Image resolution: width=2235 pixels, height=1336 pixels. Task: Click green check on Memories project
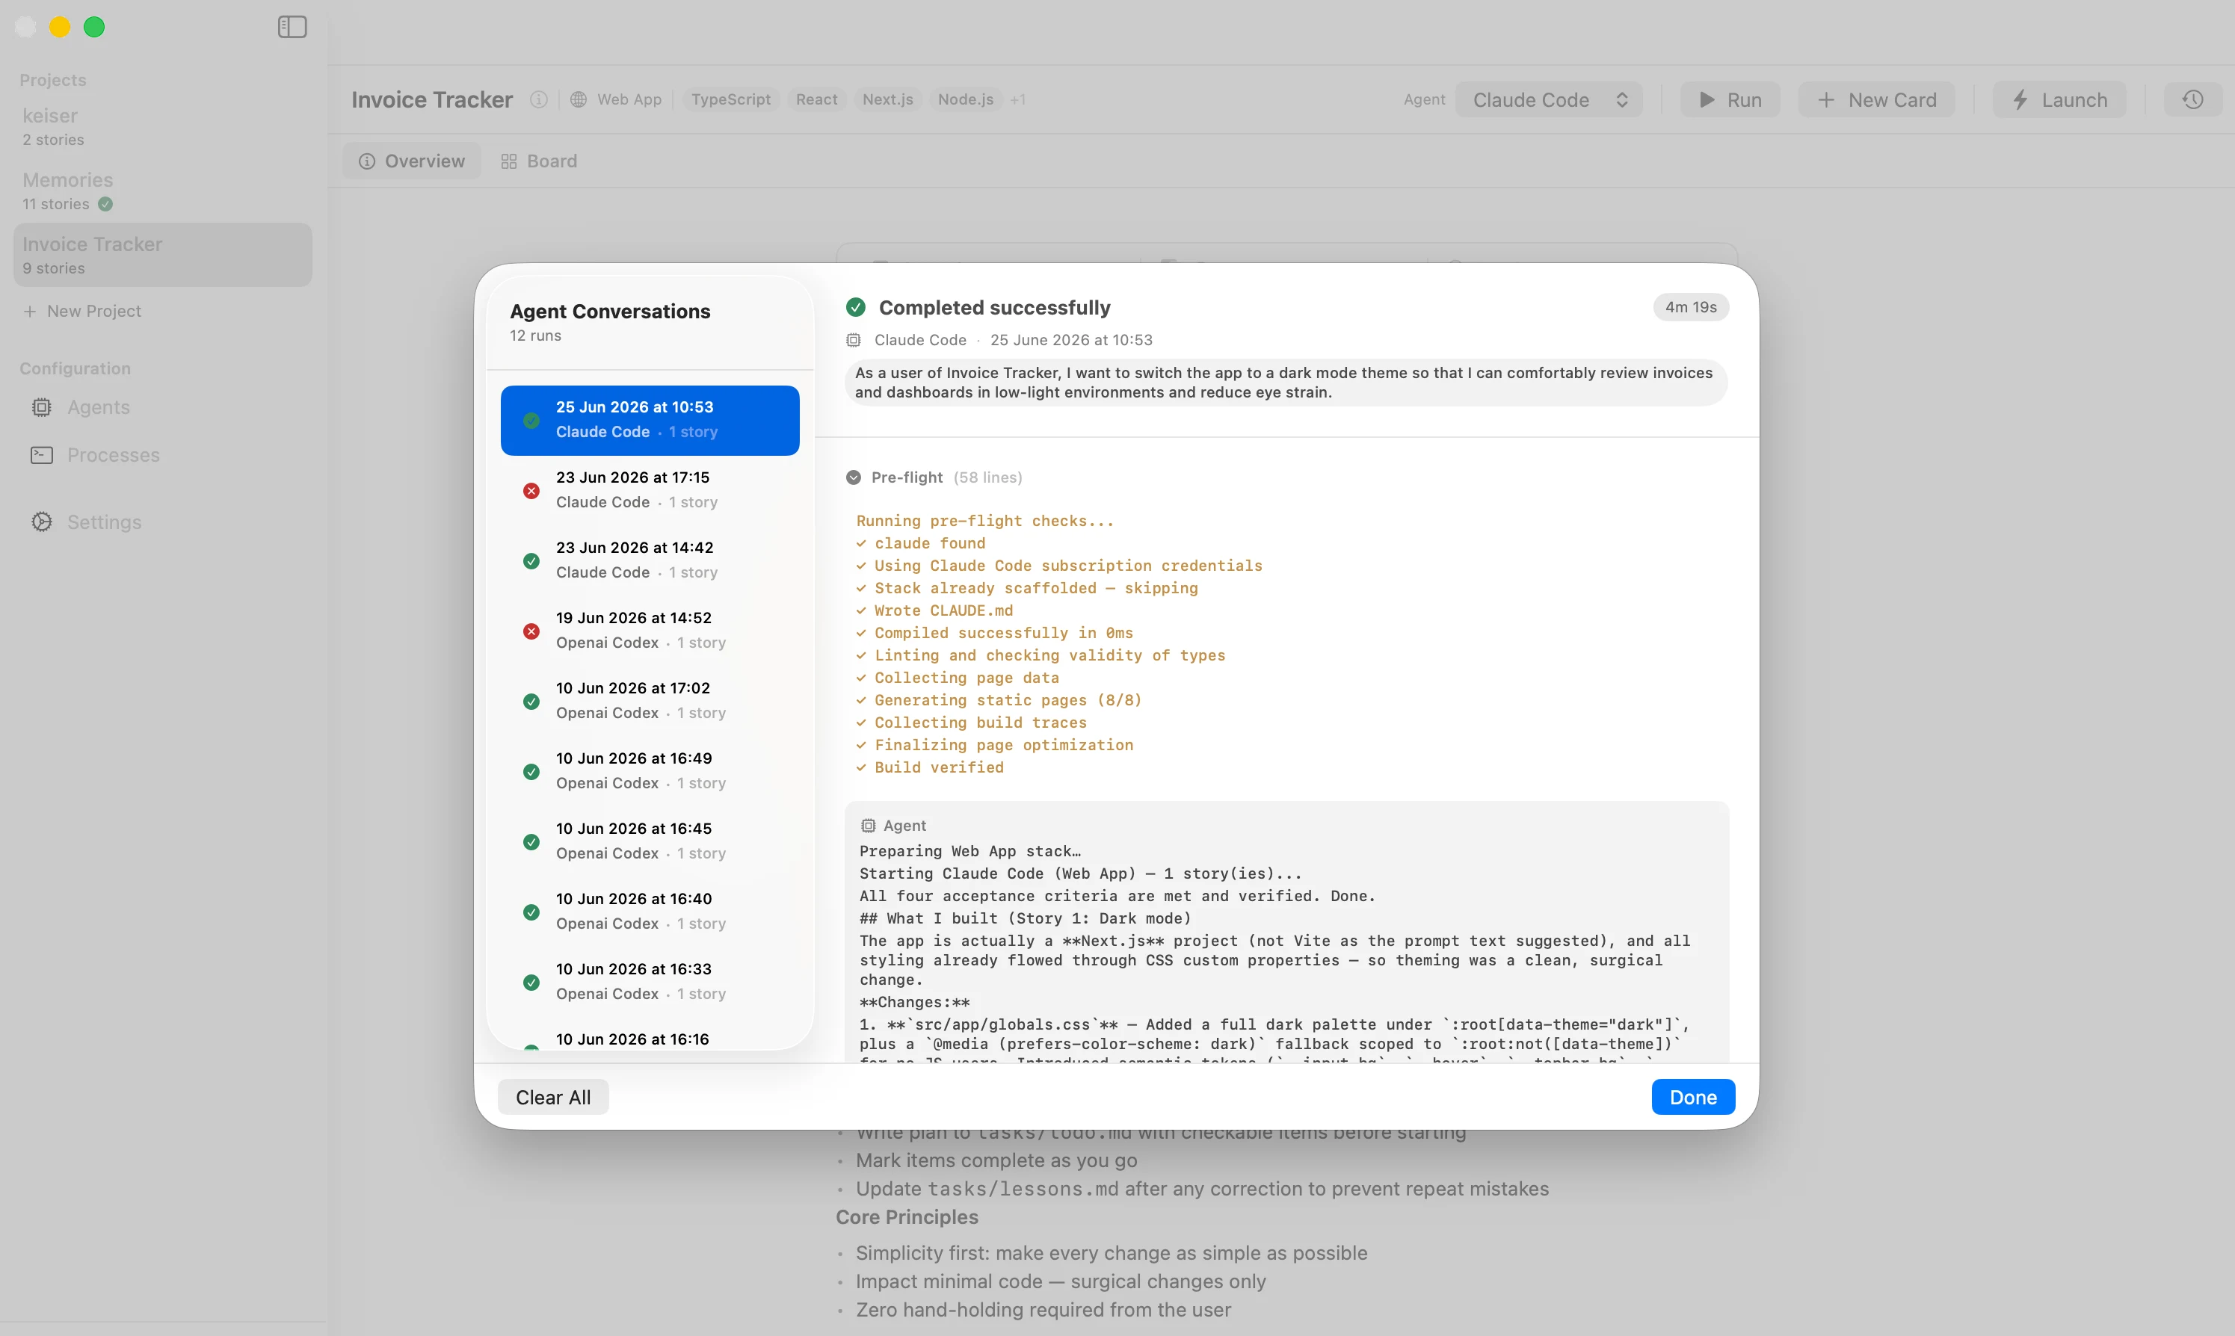pos(105,205)
